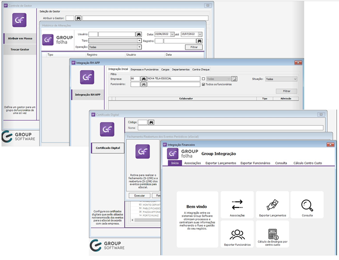Click GF logo in Fechamento/Reabertura window

(142, 151)
